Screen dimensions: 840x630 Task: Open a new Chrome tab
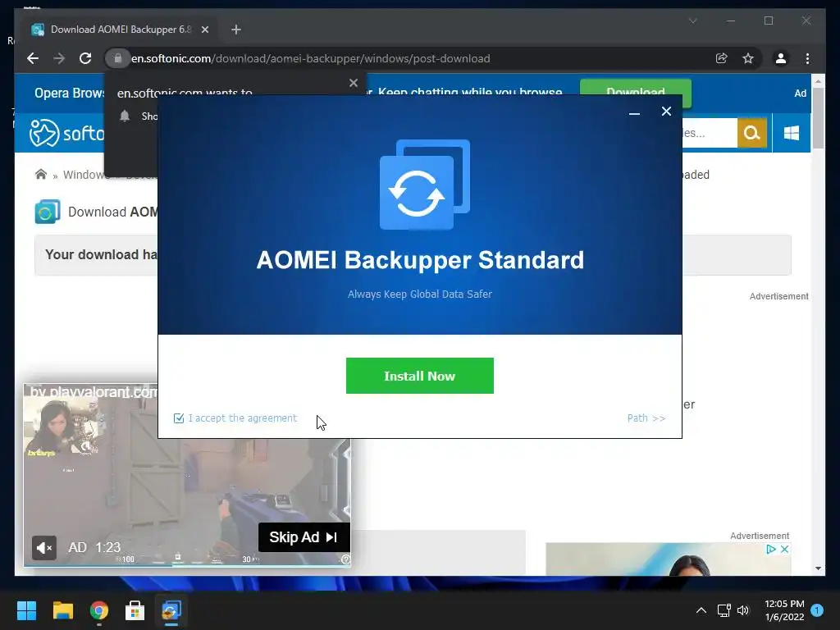pyautogui.click(x=236, y=30)
